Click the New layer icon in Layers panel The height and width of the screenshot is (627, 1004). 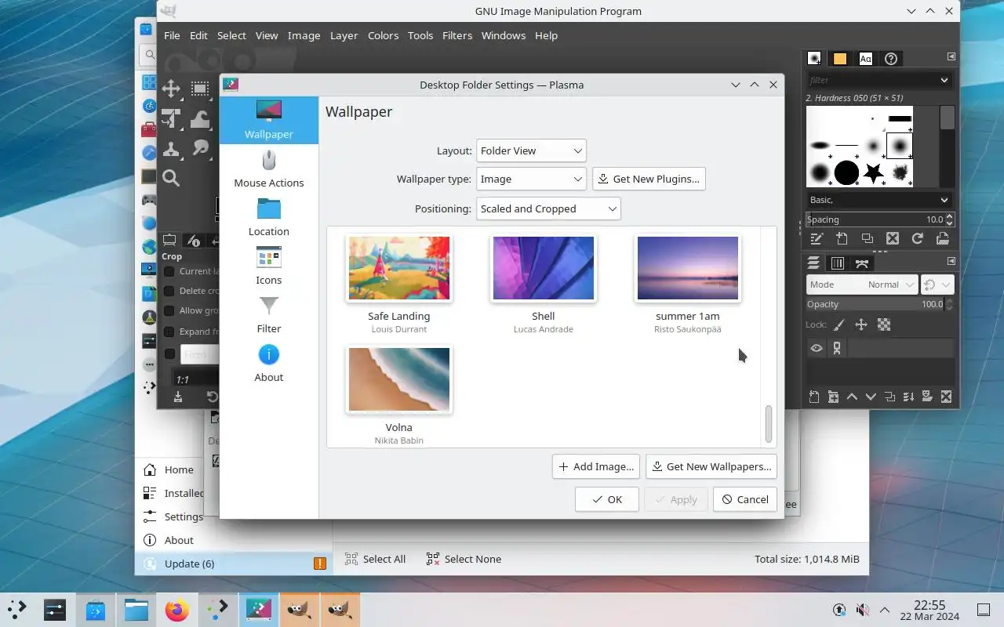point(814,397)
